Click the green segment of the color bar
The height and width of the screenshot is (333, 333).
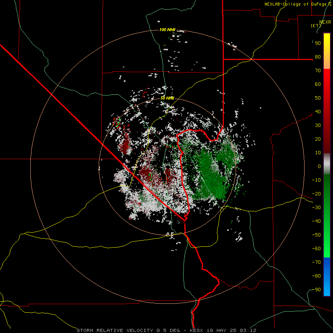(x=327, y=216)
